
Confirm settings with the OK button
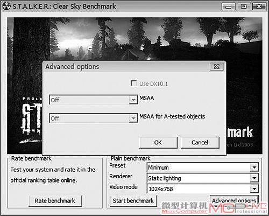[158, 143]
